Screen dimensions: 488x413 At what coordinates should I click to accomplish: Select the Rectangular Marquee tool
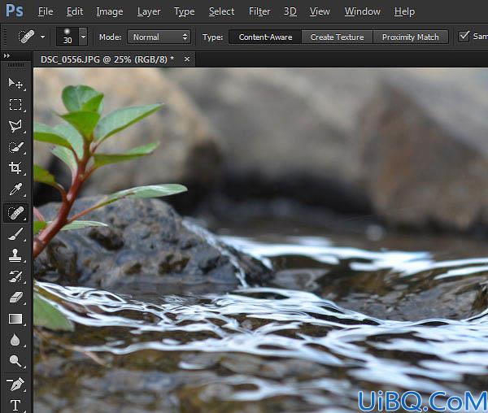pos(15,105)
